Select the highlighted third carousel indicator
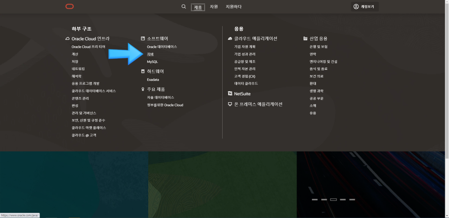Screen dimensions: 449x218 pyautogui.click(x=333, y=199)
